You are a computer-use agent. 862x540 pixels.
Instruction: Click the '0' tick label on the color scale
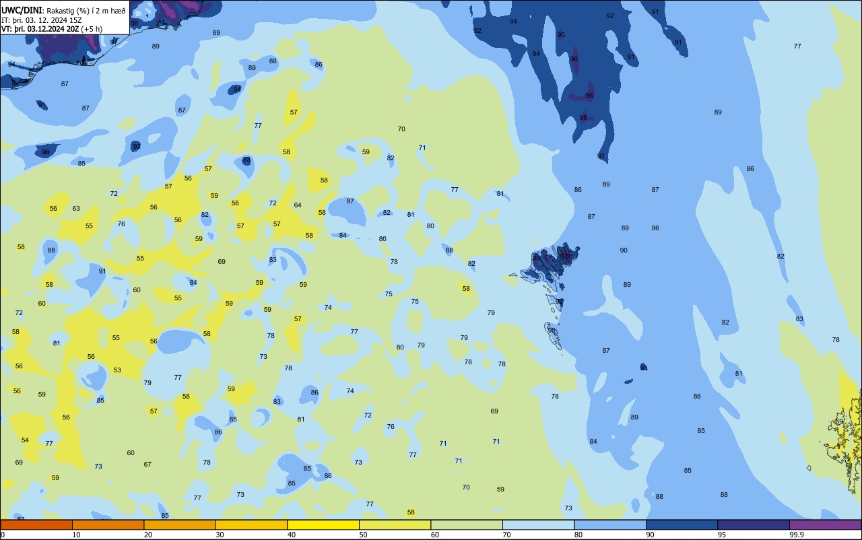coord(3,535)
